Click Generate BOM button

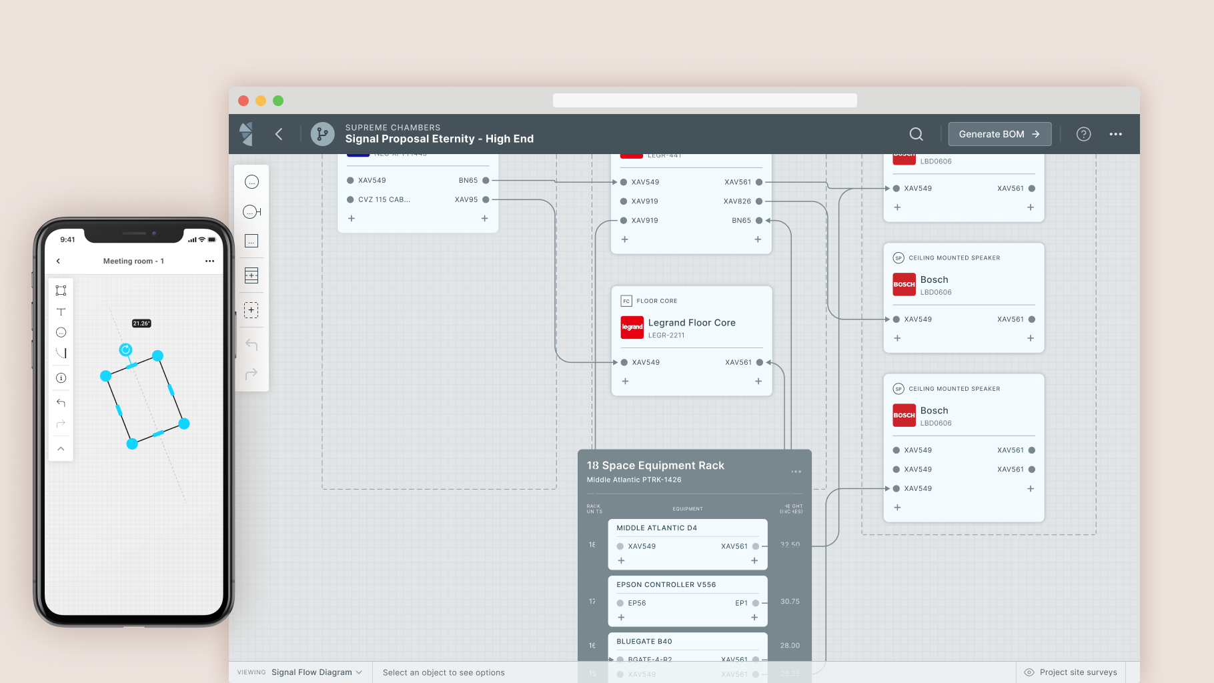tap(1000, 134)
